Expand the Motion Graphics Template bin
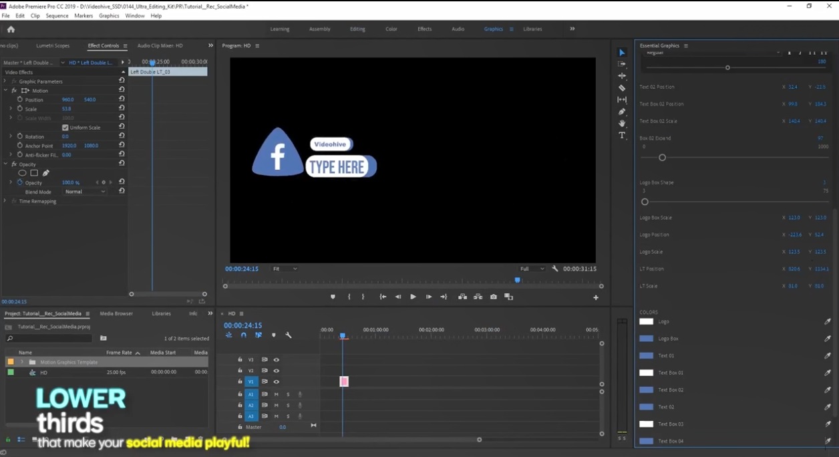This screenshot has height=457, width=839. click(x=21, y=361)
